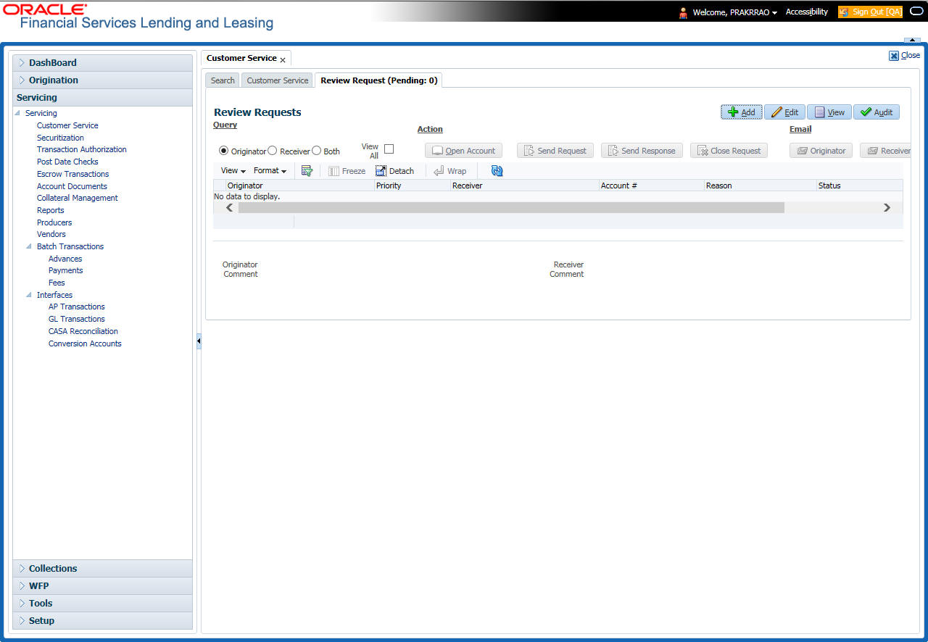Tick the View All checkbox
Viewport: 928px width, 642px height.
(x=389, y=149)
